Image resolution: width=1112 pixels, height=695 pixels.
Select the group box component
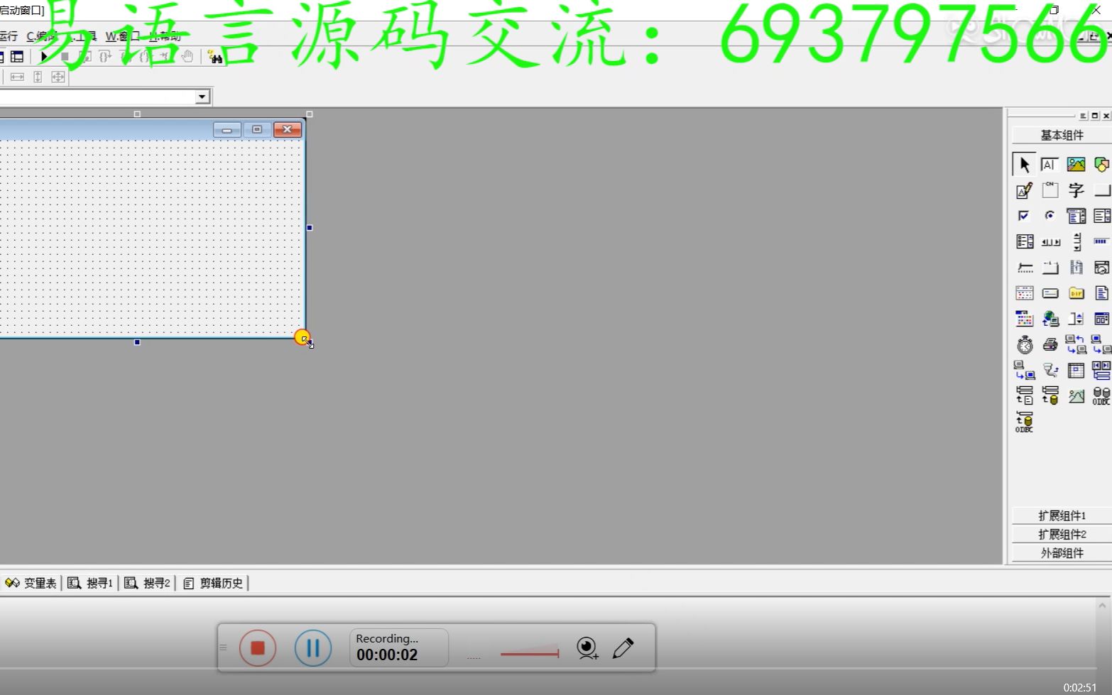click(1050, 190)
